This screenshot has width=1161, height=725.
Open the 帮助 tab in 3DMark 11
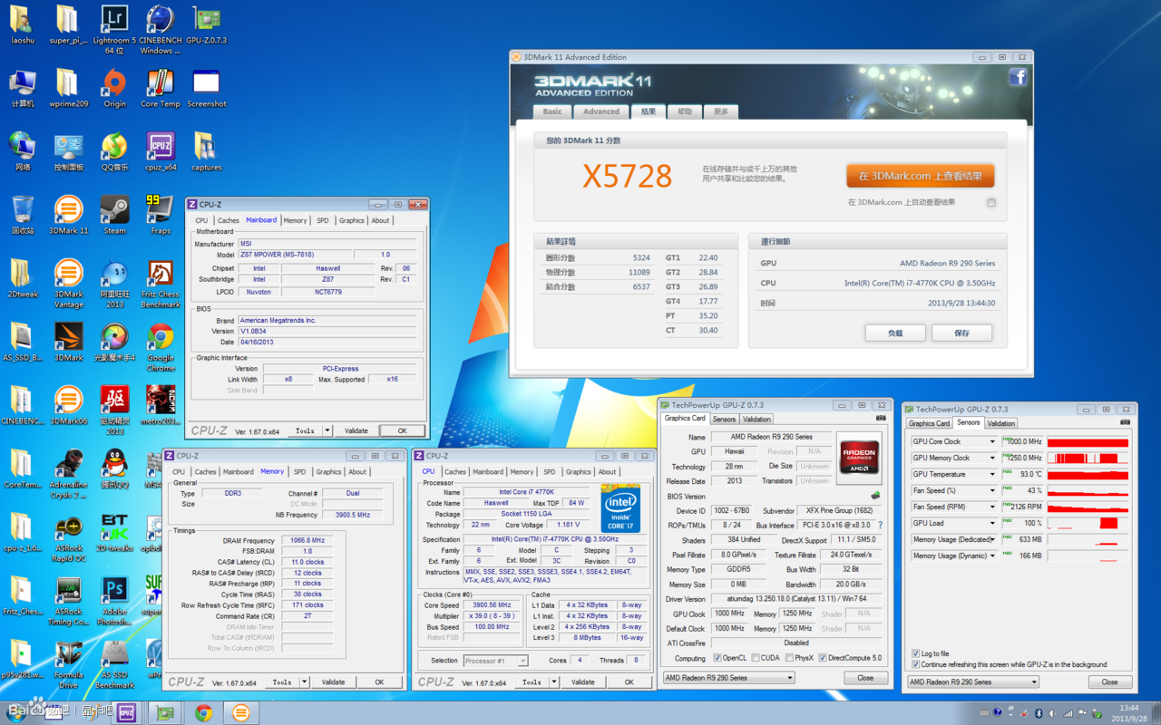point(685,111)
